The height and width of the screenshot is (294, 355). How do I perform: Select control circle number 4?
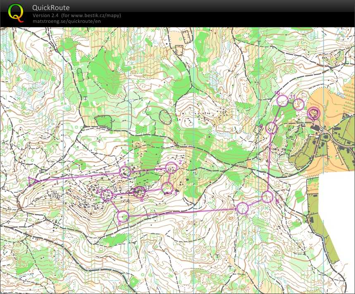point(139,192)
